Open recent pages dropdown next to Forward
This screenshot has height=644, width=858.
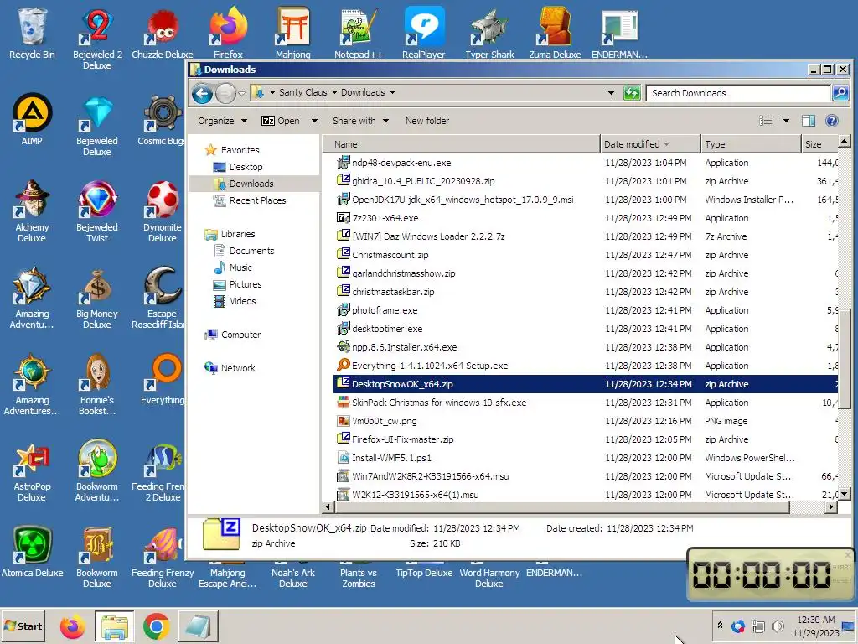coord(242,94)
